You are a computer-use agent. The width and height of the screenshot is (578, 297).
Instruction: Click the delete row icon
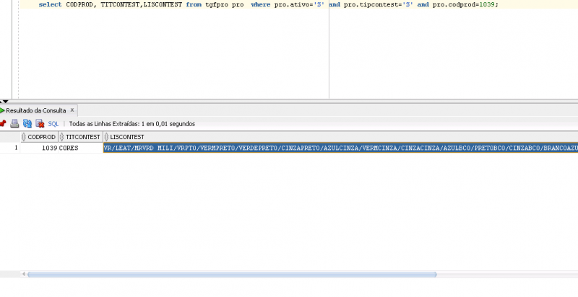[40, 123]
